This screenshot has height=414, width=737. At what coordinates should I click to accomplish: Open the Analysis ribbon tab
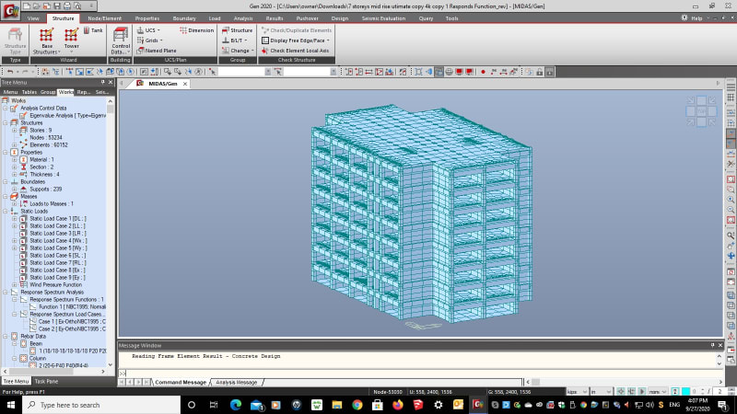coord(243,18)
